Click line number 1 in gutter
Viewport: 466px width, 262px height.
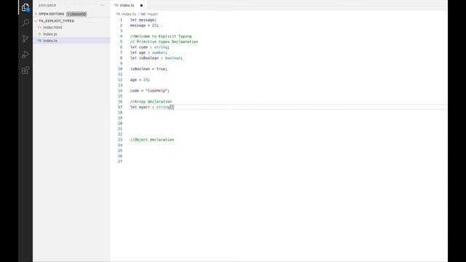(x=121, y=20)
